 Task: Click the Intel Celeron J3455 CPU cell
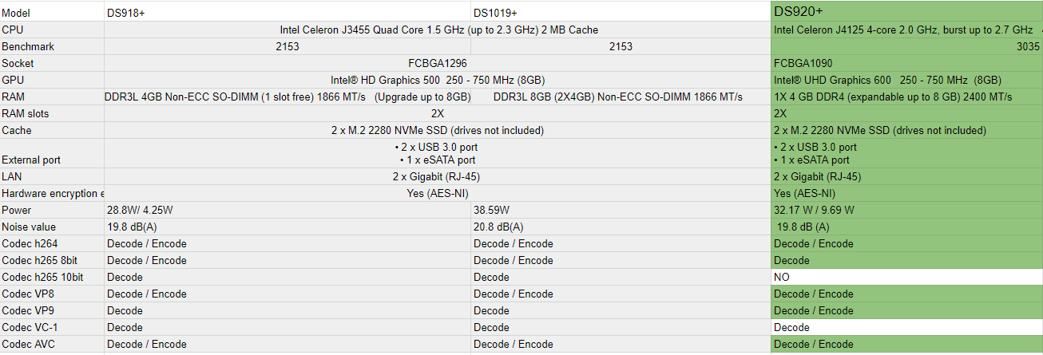click(438, 30)
